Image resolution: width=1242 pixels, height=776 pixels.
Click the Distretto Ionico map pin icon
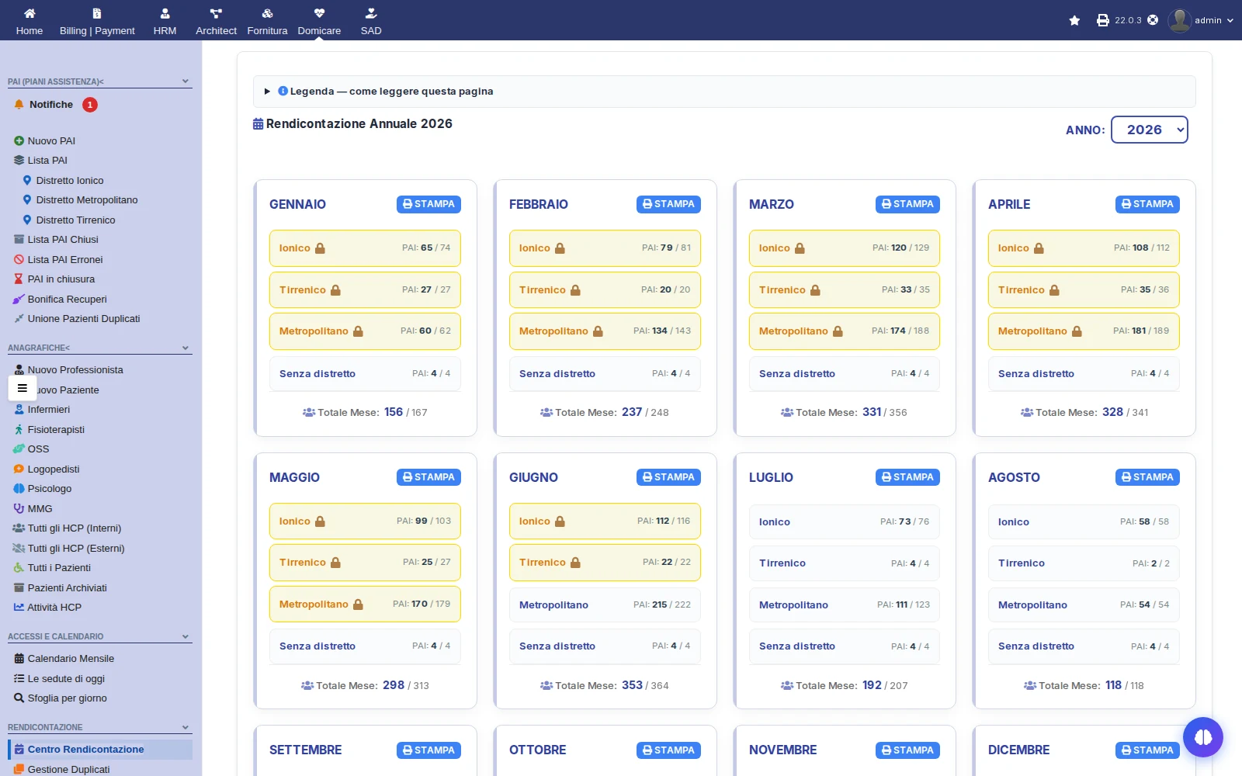pyautogui.click(x=27, y=181)
